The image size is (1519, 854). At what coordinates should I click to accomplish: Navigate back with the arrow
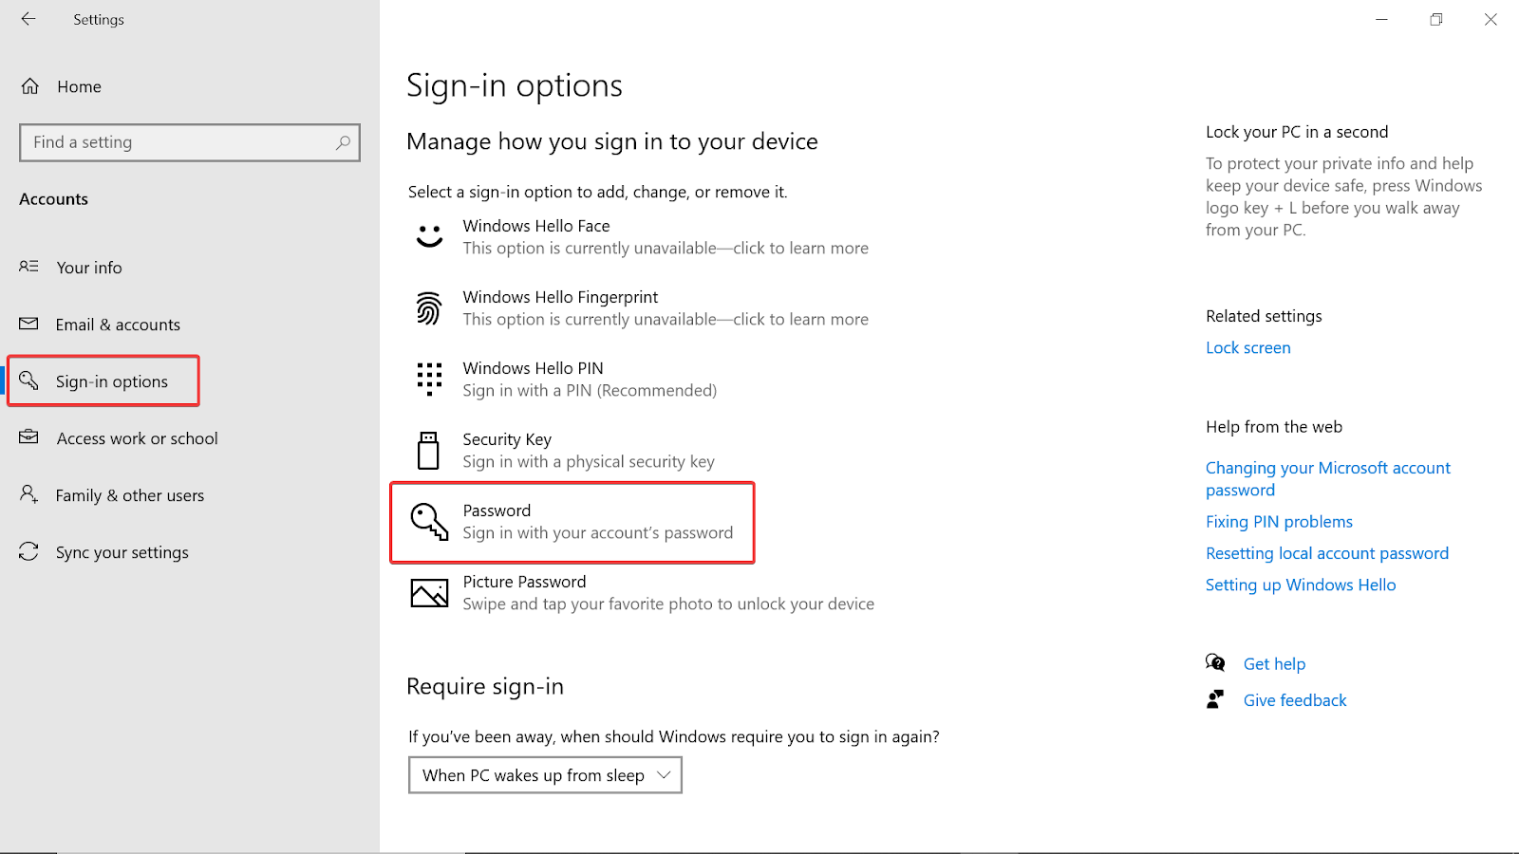[28, 19]
